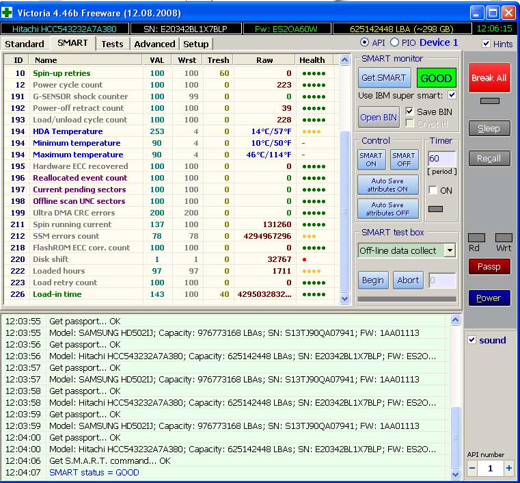Click the SMART status = GOOD log line

[94, 472]
